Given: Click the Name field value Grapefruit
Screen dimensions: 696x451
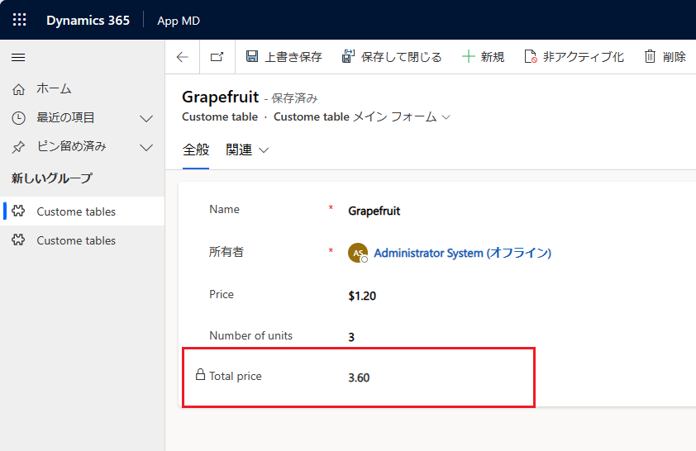Looking at the screenshot, I should click(x=374, y=211).
